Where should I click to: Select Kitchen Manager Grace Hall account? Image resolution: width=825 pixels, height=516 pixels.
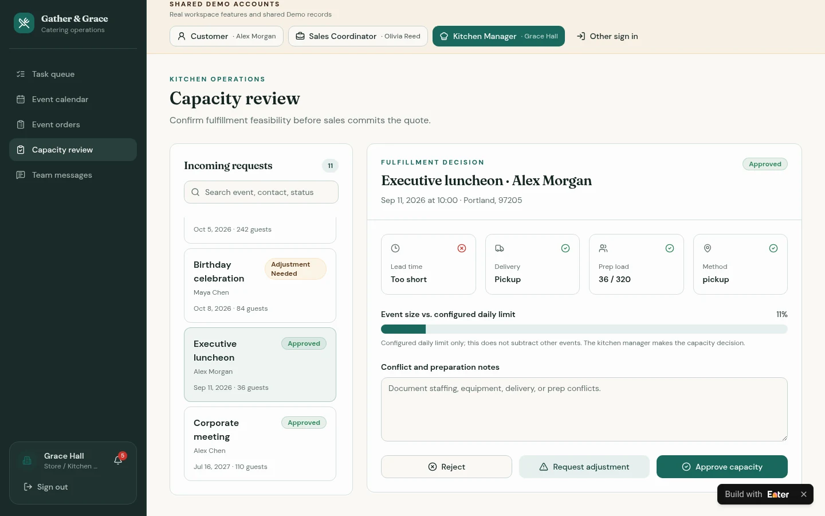coord(498,36)
